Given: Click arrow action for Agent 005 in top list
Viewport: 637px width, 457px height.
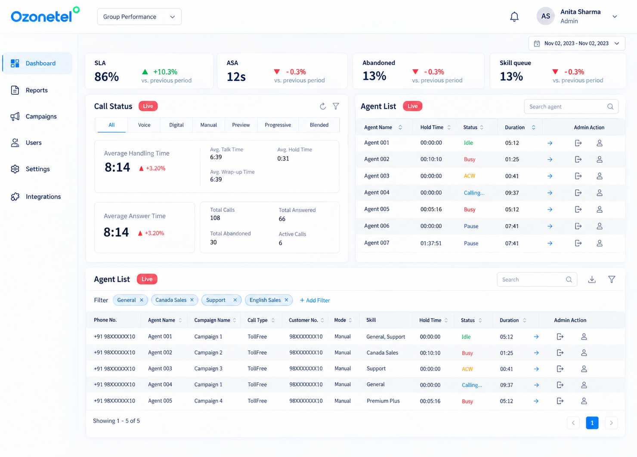Looking at the screenshot, I should point(550,210).
